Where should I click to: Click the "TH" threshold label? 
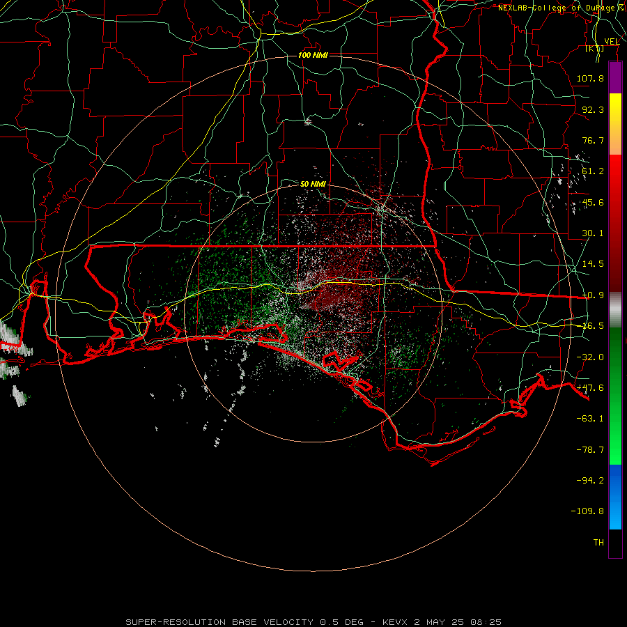[x=598, y=543]
